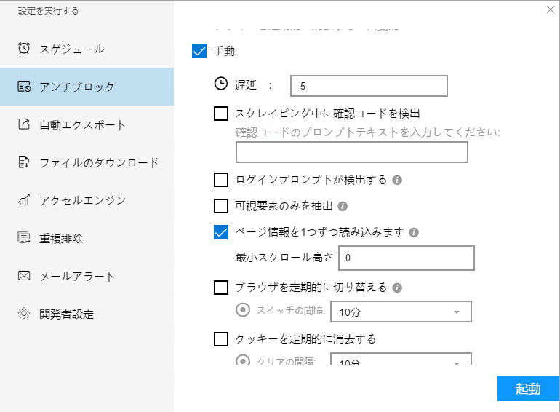The image size is (560, 412).
Task: Expand the クリアの間隔 dropdown
Action: click(x=401, y=361)
